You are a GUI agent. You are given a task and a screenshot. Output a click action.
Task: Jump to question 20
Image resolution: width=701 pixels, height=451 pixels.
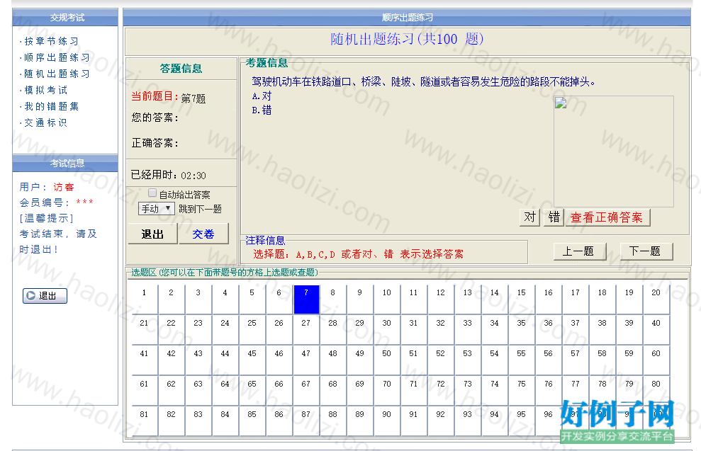(656, 299)
